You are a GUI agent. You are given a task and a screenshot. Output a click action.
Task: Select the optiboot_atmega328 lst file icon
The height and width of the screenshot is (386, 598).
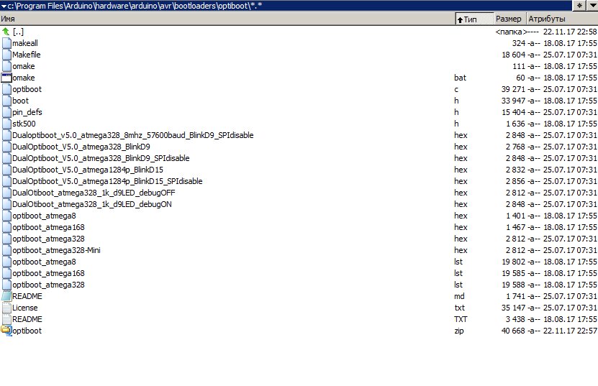pyautogui.click(x=6, y=285)
